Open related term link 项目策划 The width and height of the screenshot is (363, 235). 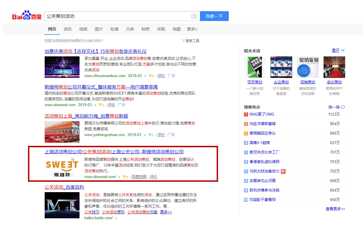click(x=255, y=82)
